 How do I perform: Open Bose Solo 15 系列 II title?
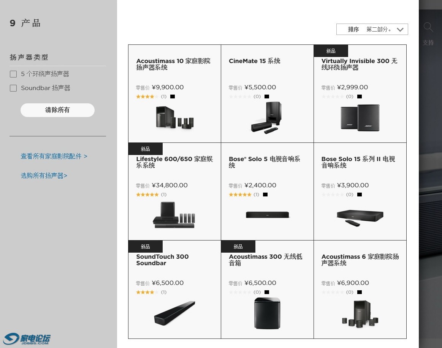point(358,162)
